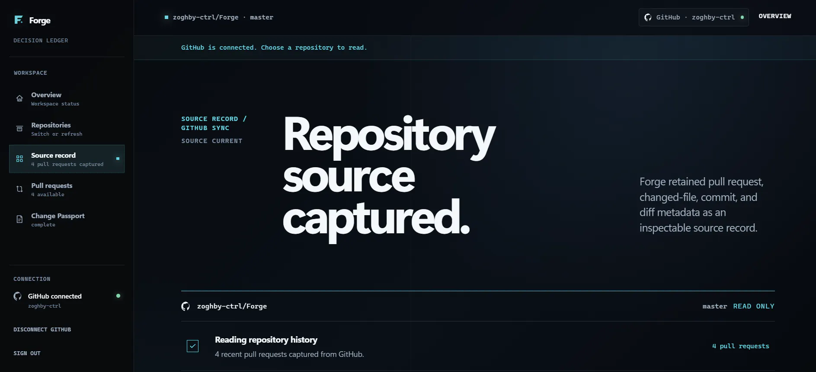Click the GitHub icon beside GitHub connected
The height and width of the screenshot is (372, 816).
point(18,296)
